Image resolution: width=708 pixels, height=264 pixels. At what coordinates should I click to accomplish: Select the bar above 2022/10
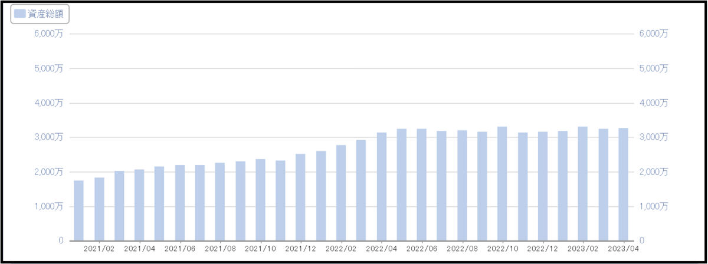click(502, 184)
